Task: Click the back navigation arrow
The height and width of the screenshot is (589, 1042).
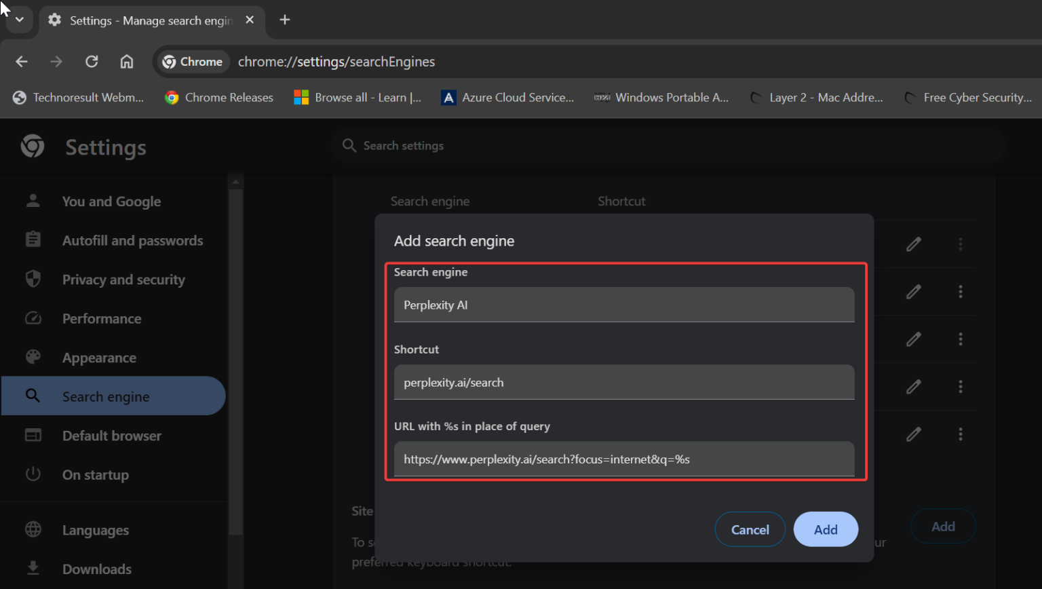Action: tap(21, 61)
